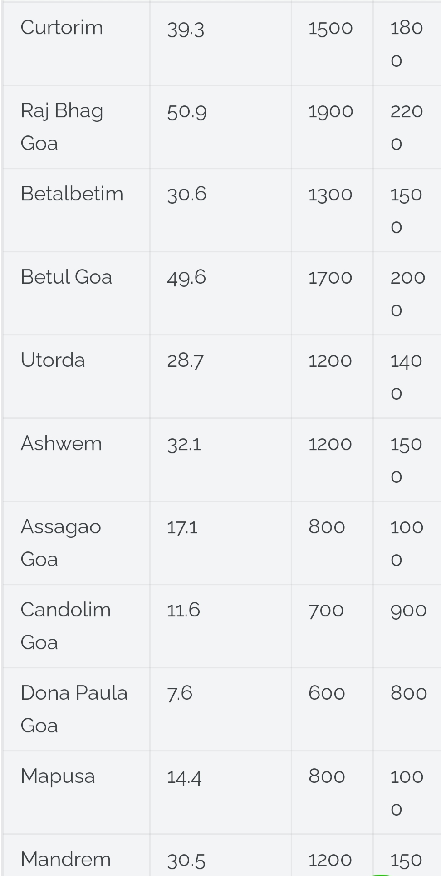Tap the 7.6 distance value
Viewport: 441px width, 876px height.
click(x=180, y=694)
